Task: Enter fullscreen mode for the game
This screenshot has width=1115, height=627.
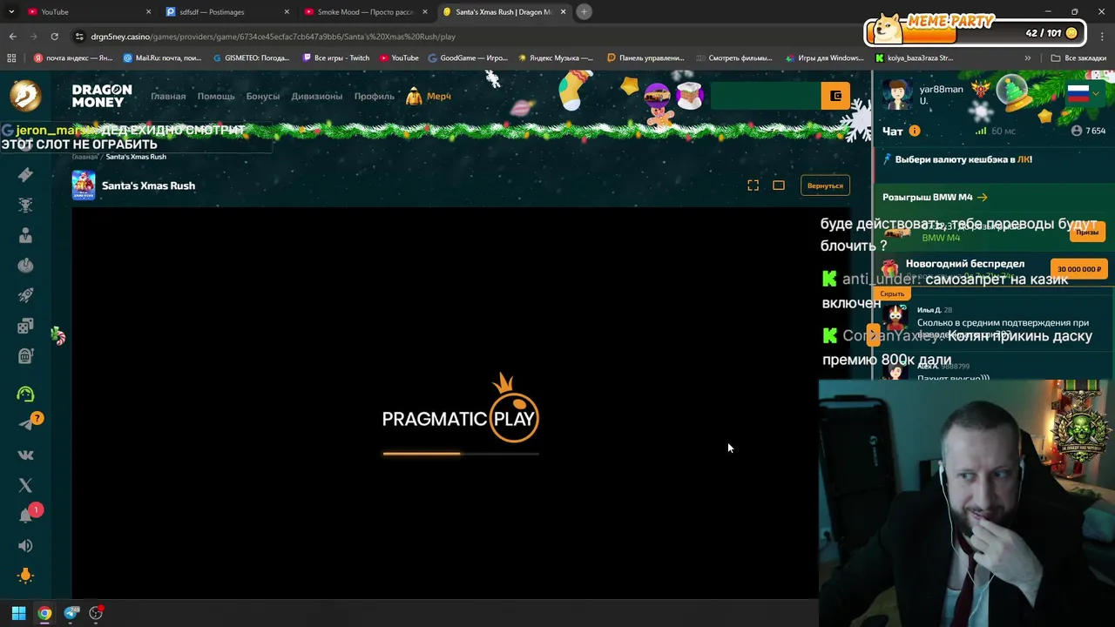Action: coord(753,185)
